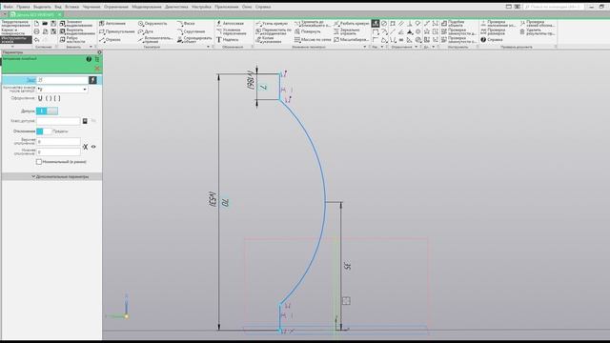Select the Спроецировать объект tool

coord(194,40)
